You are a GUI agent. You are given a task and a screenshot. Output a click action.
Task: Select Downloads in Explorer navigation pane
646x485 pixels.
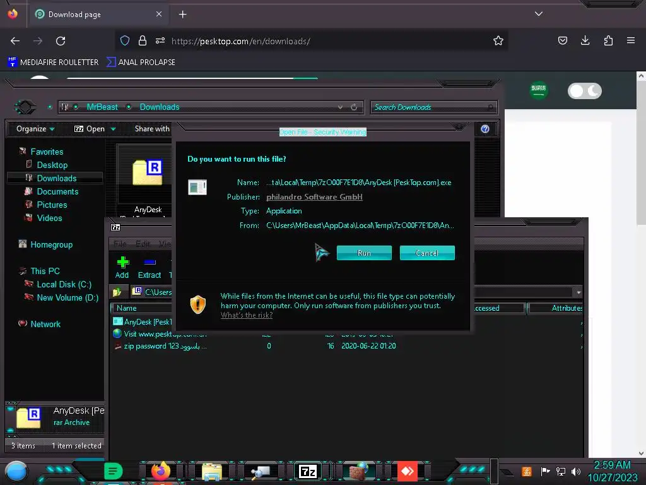click(56, 178)
